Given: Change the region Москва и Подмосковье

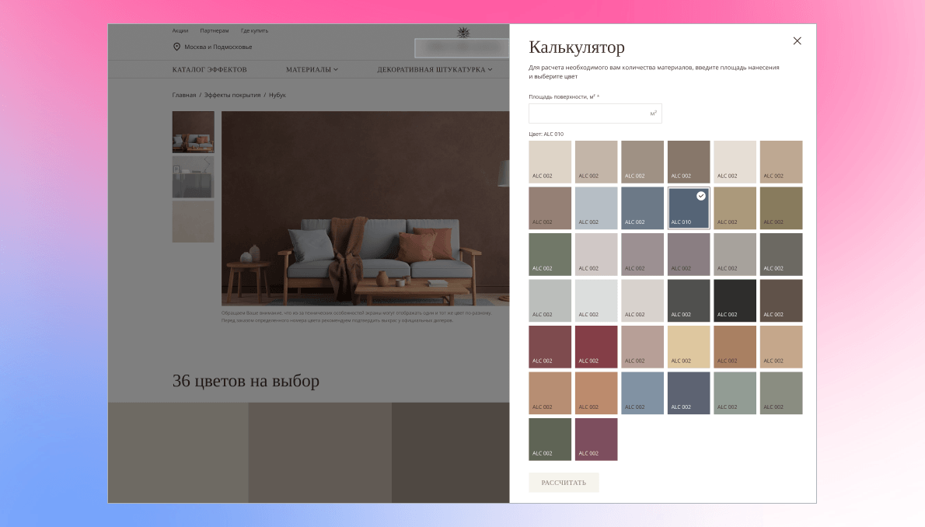Looking at the screenshot, I should pyautogui.click(x=218, y=47).
